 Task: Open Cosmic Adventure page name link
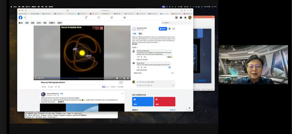tap(53, 93)
